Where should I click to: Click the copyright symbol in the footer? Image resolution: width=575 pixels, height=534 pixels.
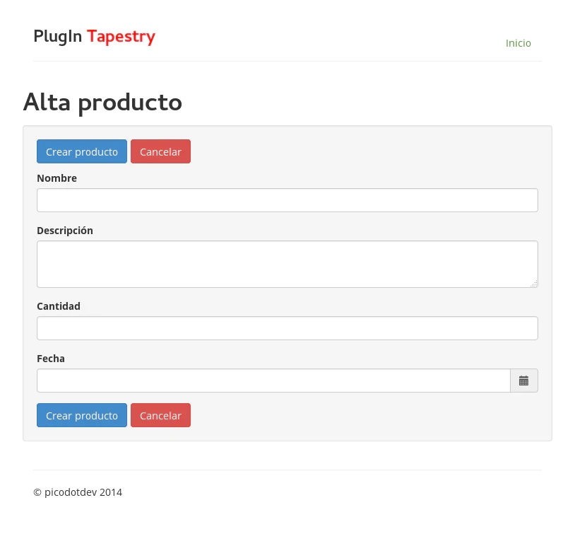pyautogui.click(x=37, y=492)
